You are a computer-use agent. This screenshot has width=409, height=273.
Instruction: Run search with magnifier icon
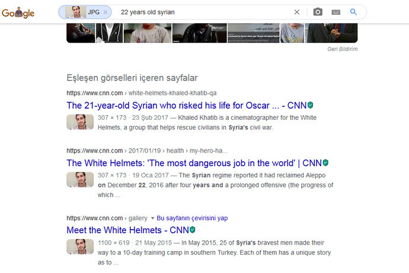pos(353,12)
